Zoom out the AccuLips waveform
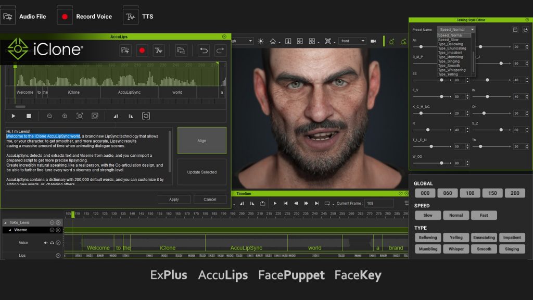 click(49, 116)
